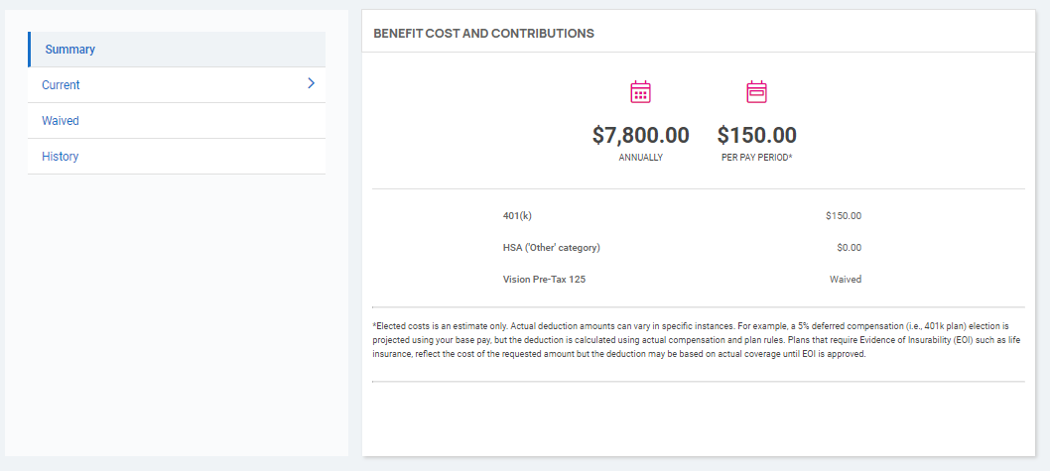Click the HSA $0.00 cost value

[850, 248]
